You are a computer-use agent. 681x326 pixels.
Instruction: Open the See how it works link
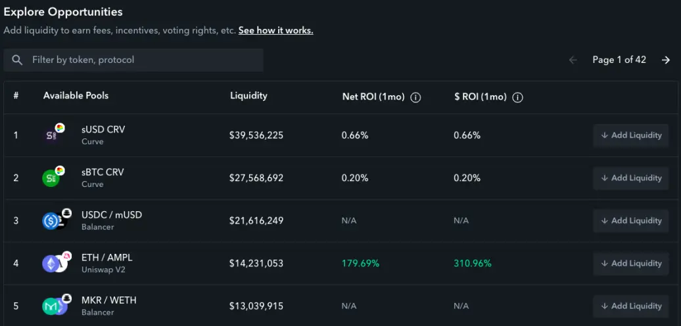click(276, 31)
